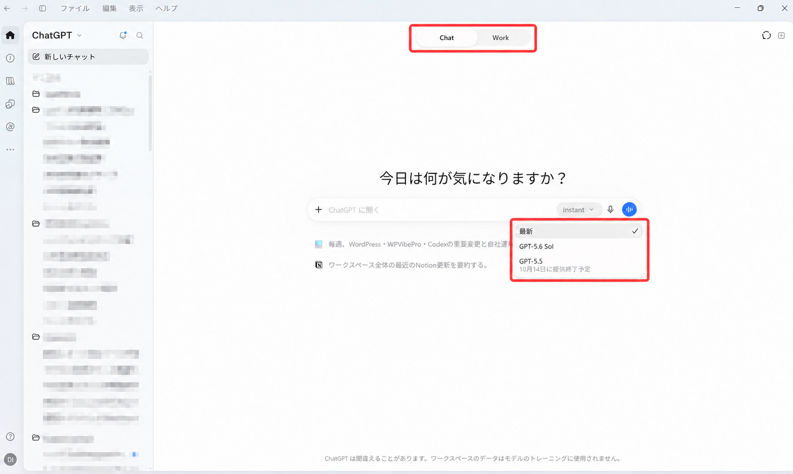This screenshot has height=474, width=793.
Task: Choose GPT-5.5 from the model list
Action: coord(579,265)
